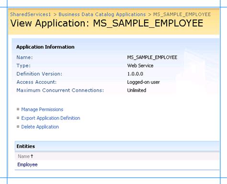The height and width of the screenshot is (184, 227).
Task: Click the Delete Application link
Action: coord(40,126)
